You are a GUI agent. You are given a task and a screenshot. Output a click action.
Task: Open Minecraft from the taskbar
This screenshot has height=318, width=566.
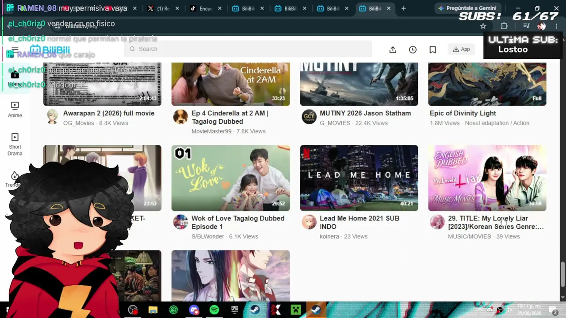(x=295, y=310)
